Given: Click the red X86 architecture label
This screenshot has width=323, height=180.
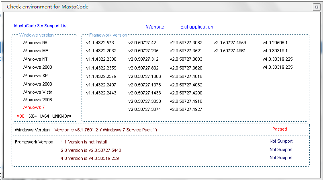Looking at the screenshot, I should pyautogui.click(x=20, y=116).
